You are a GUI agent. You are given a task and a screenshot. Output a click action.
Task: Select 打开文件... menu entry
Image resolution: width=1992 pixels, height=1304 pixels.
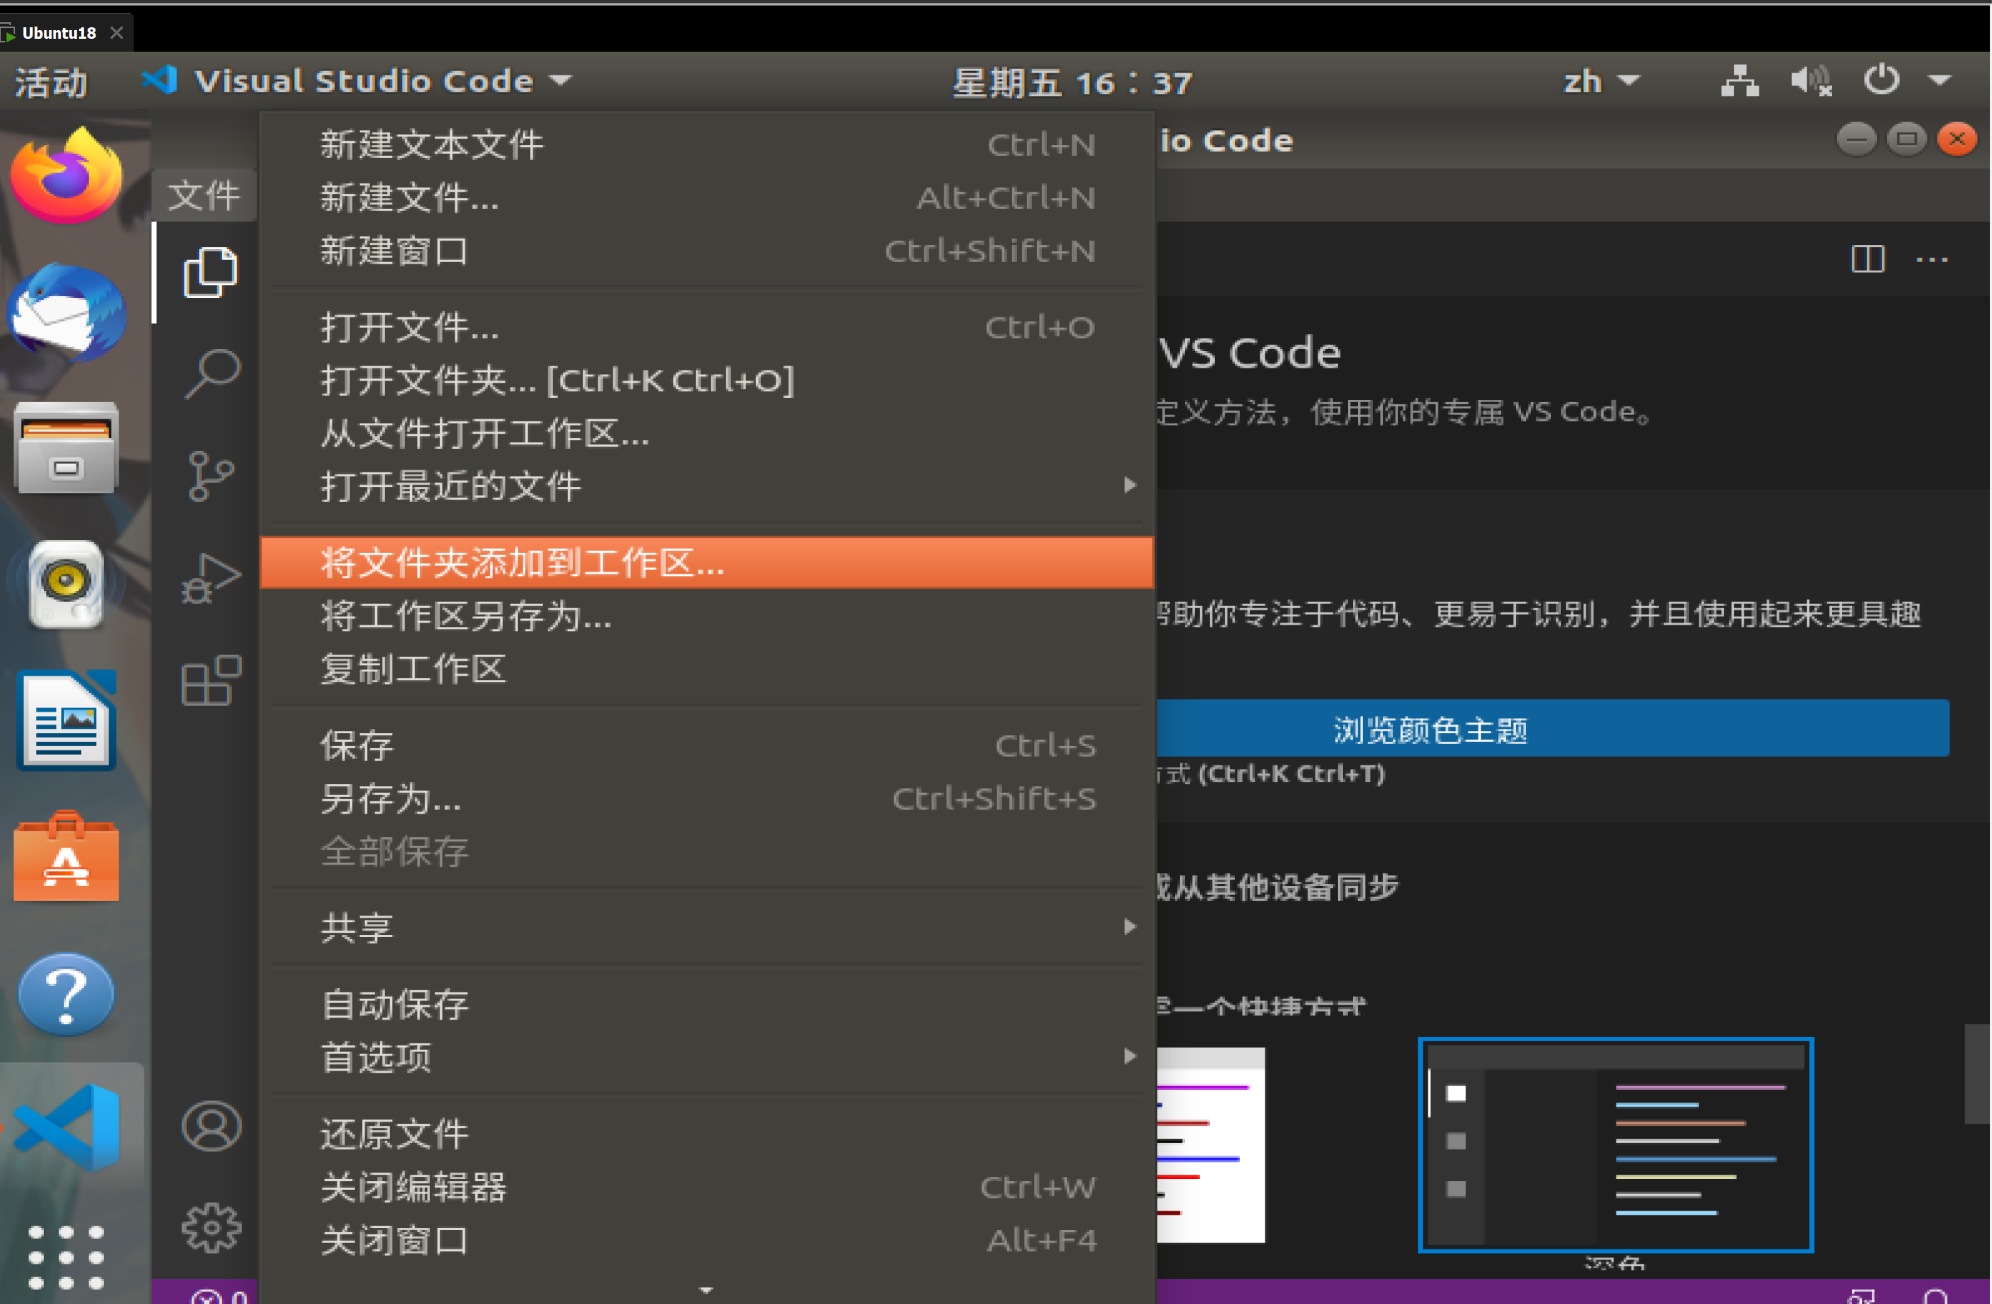[707, 327]
